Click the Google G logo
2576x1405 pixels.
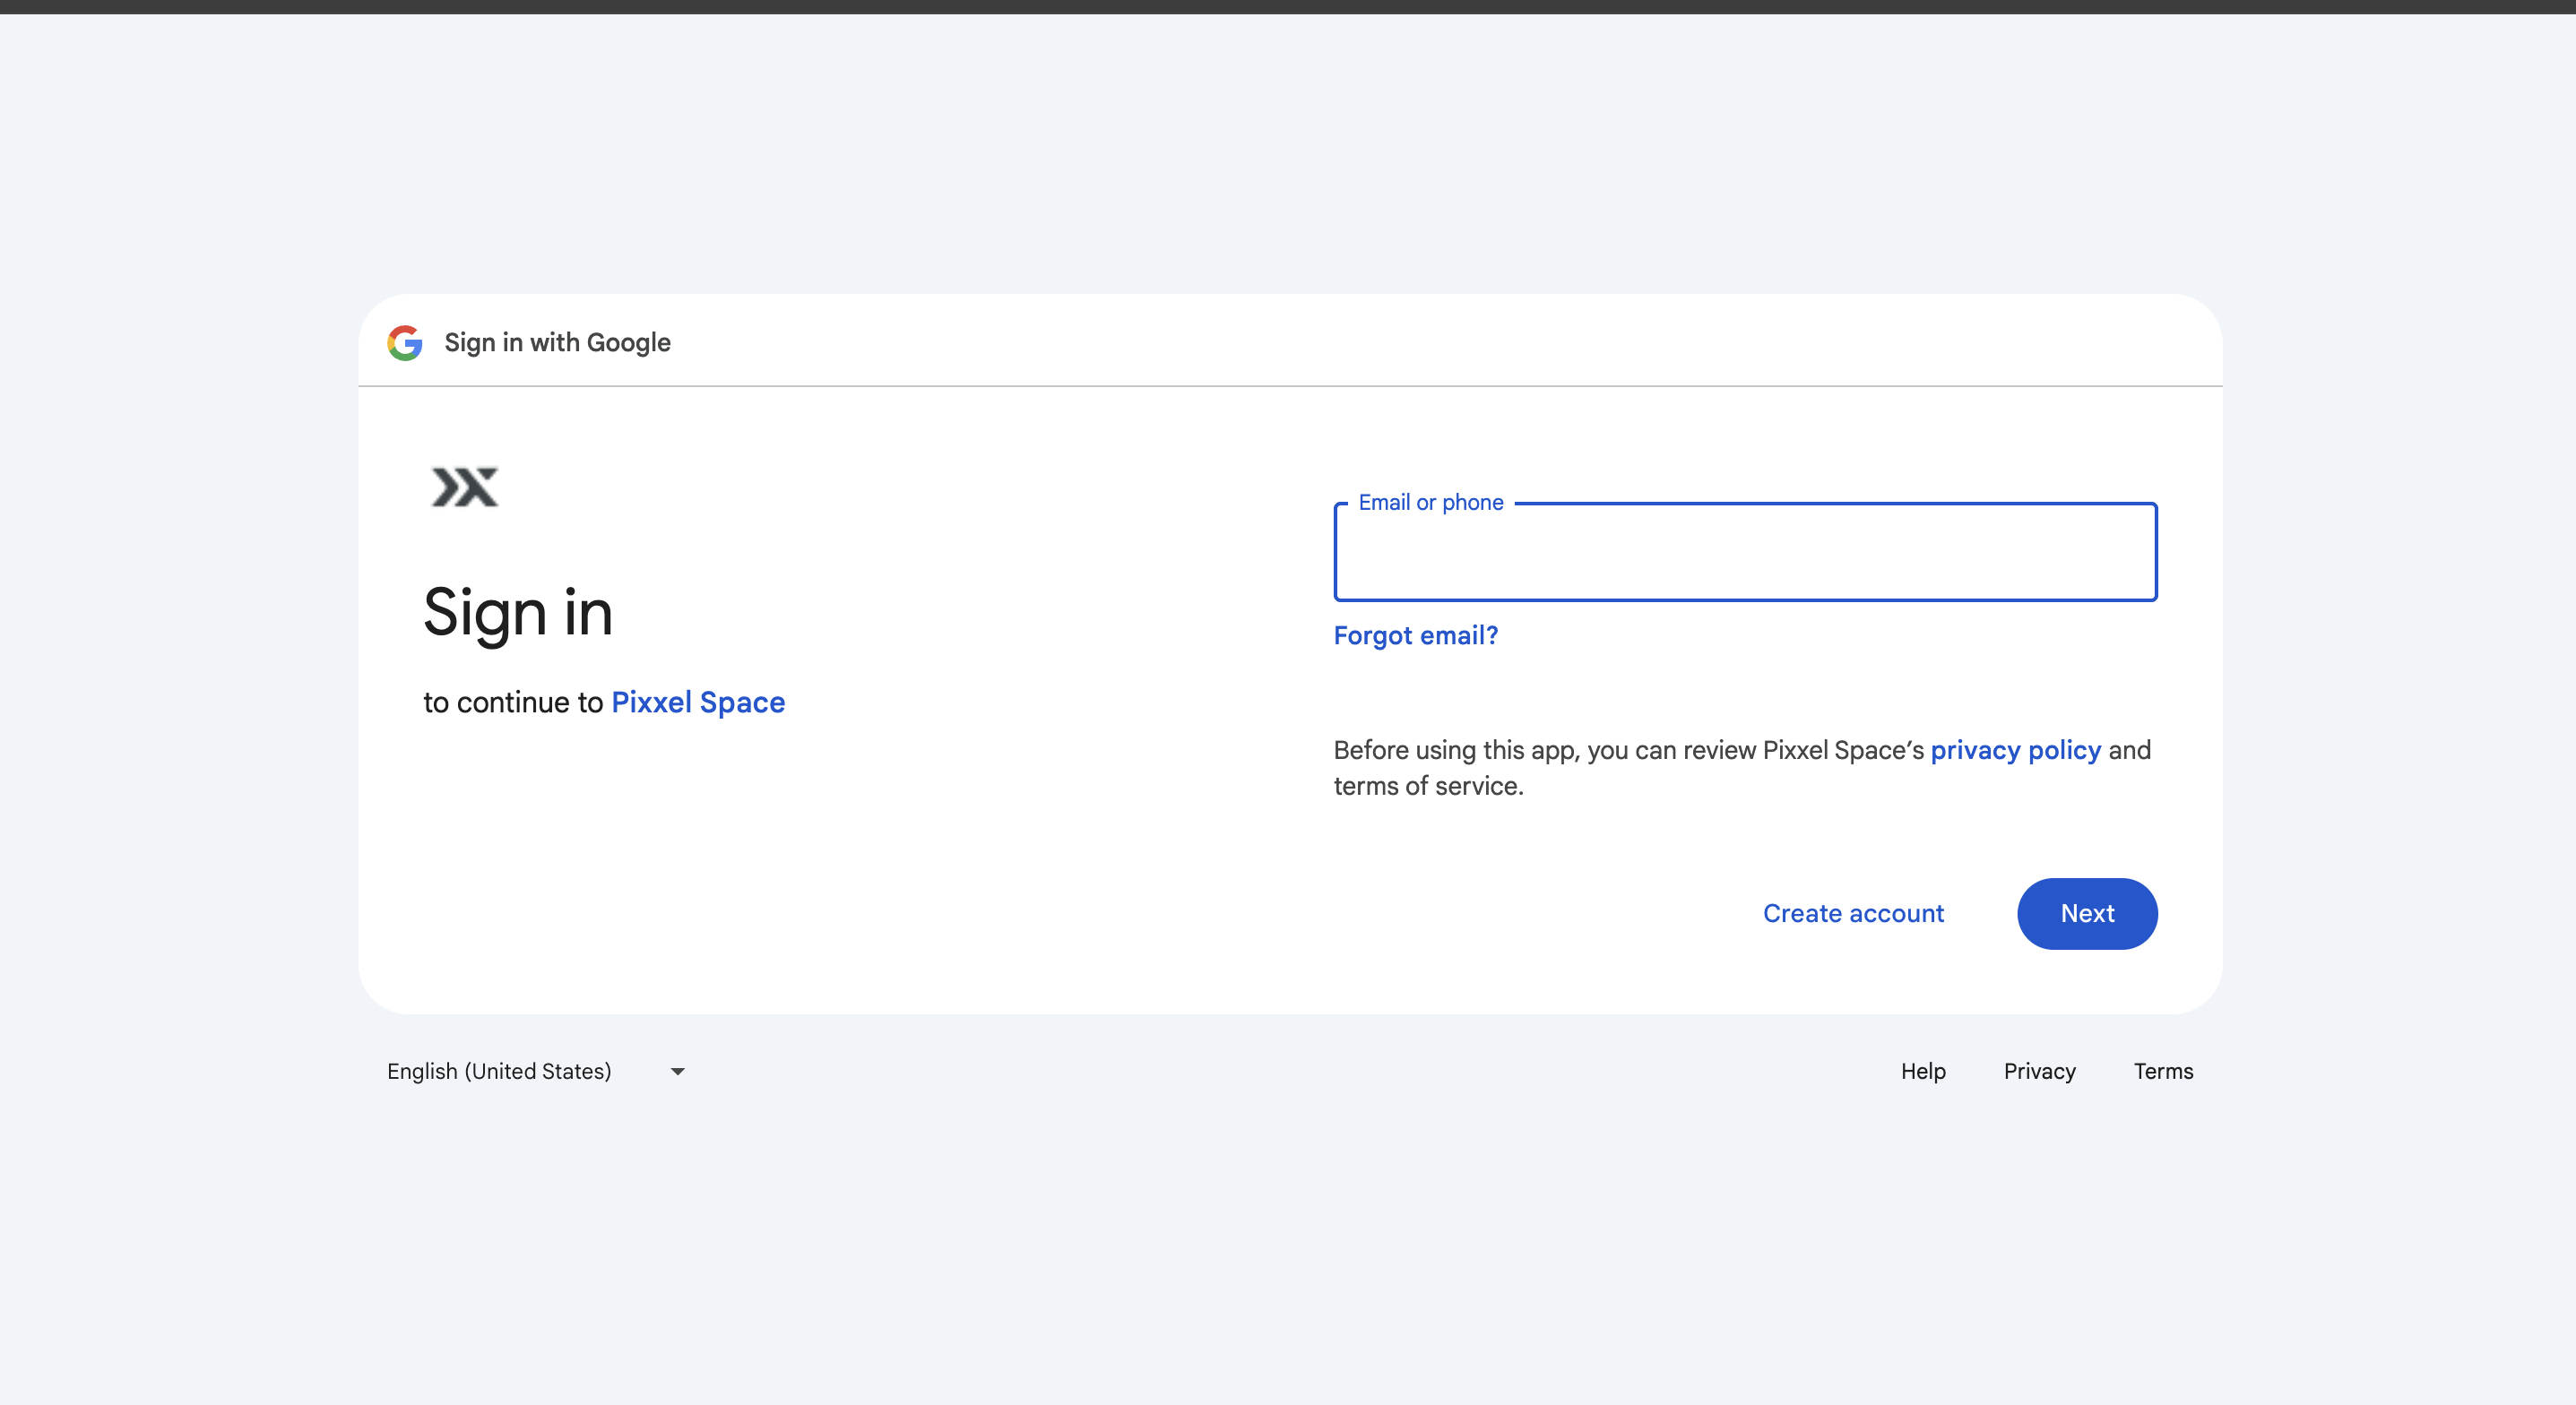pos(405,343)
